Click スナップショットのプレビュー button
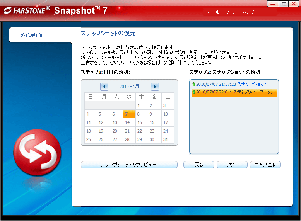The image size is (301, 221). click(129, 165)
